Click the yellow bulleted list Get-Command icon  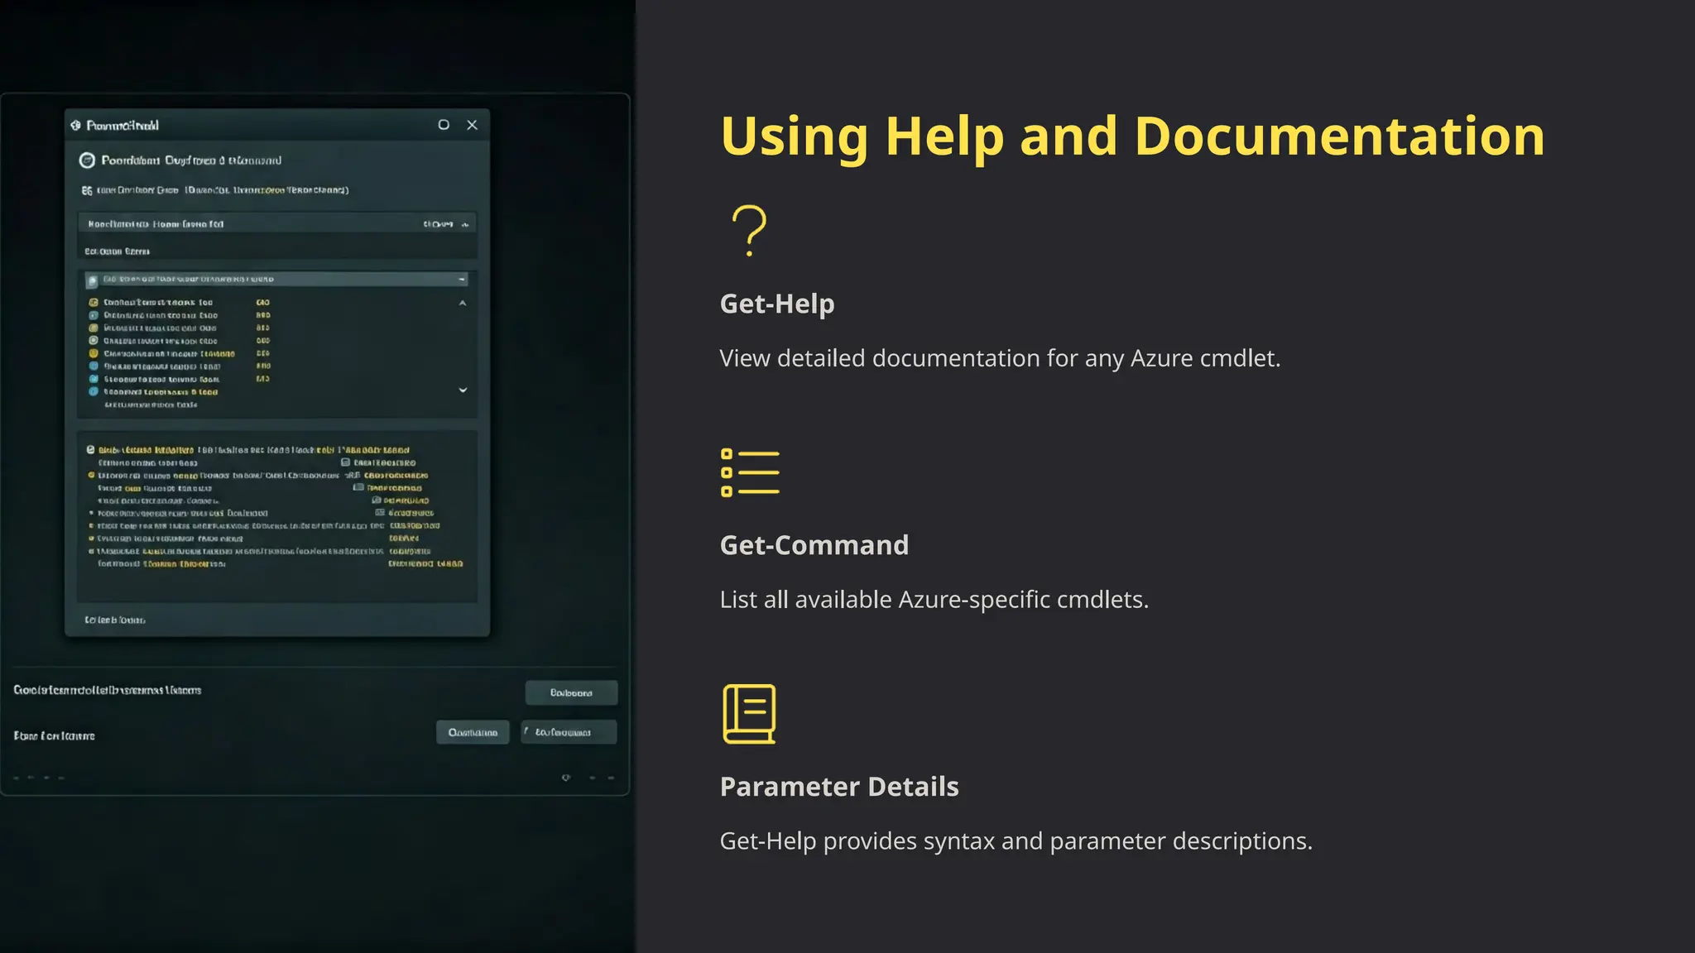click(x=750, y=472)
